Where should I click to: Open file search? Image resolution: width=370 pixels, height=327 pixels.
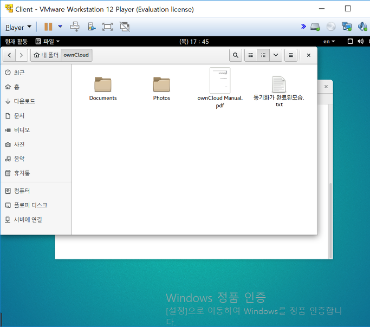[236, 55]
